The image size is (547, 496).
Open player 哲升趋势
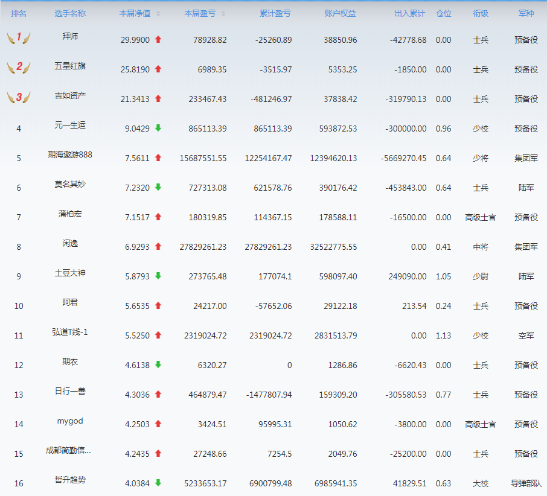click(70, 480)
